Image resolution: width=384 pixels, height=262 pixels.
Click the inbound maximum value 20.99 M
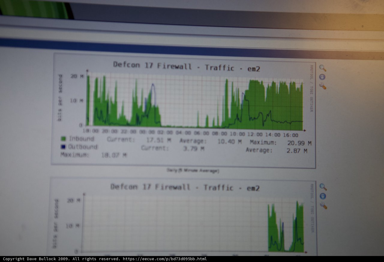click(x=299, y=143)
